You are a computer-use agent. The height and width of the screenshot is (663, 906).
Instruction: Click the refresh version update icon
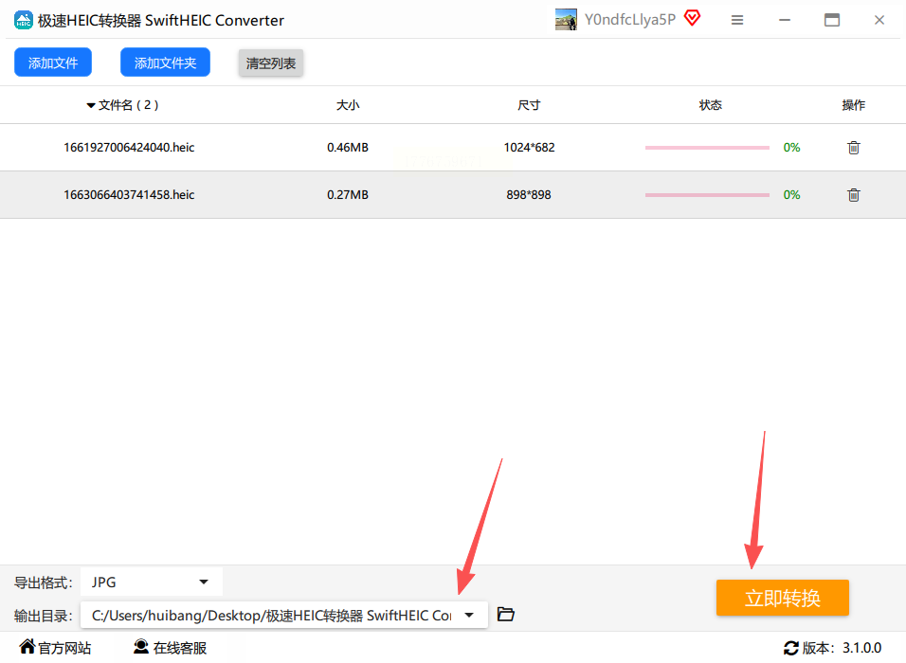click(790, 648)
